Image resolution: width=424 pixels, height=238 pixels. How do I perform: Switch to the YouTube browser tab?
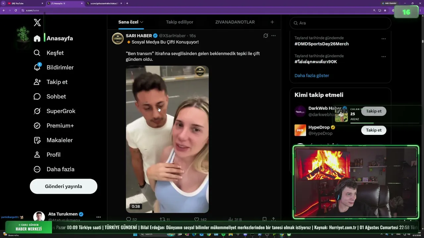point(26,3)
